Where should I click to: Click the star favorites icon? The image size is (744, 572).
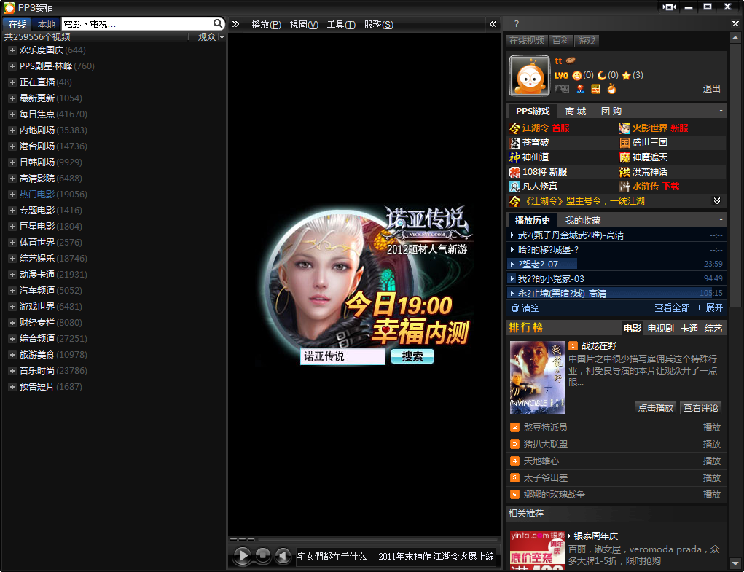point(626,75)
